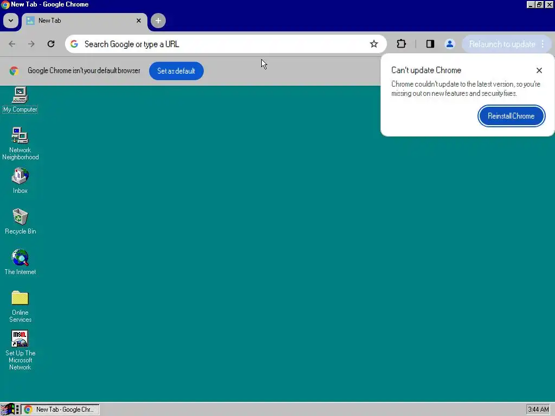
Task: Toggle the side panel icon
Action: (430, 44)
